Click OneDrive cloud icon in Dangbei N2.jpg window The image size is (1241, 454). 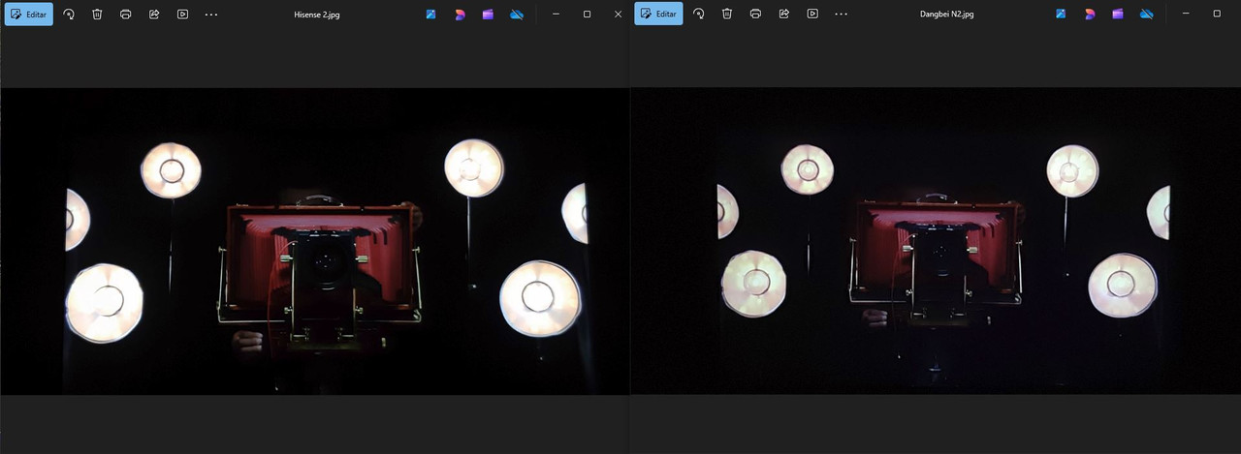[1147, 15]
